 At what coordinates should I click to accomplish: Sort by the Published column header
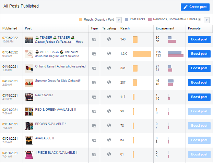click(x=10, y=28)
